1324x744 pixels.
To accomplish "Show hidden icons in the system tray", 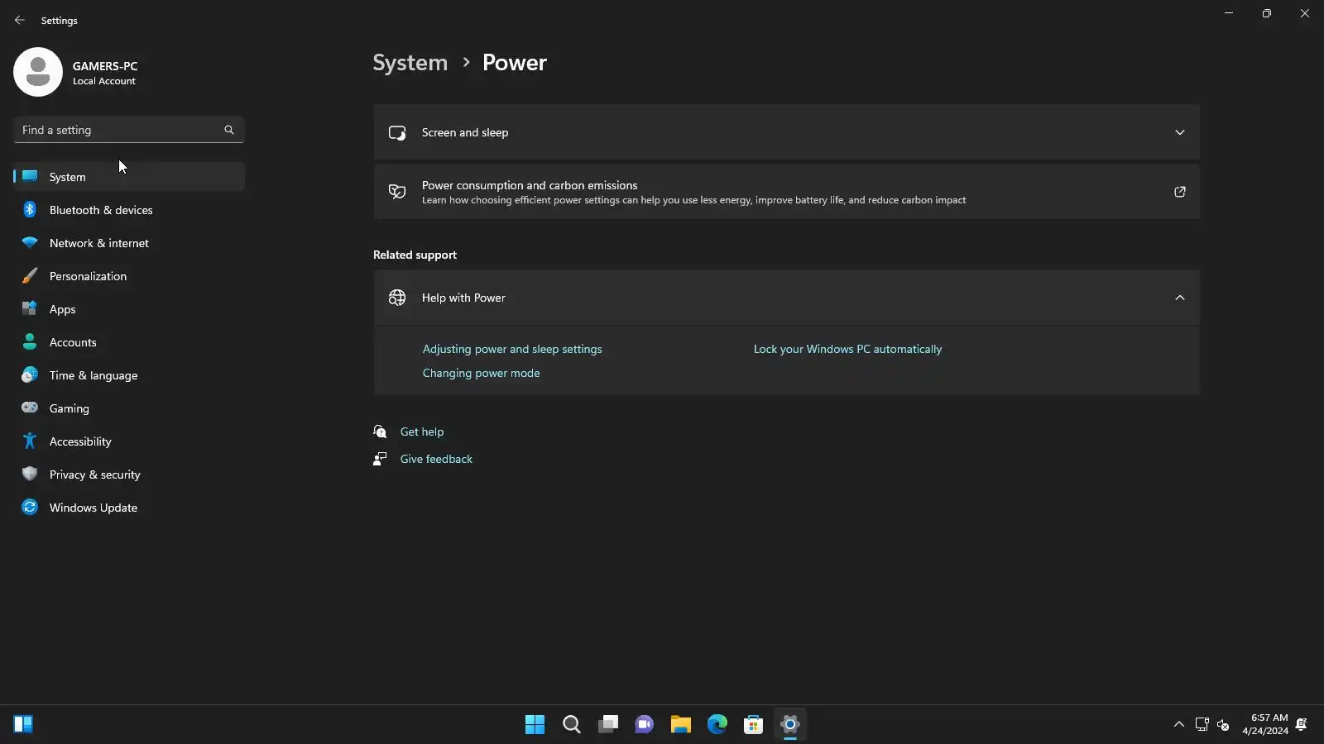I will point(1179,724).
